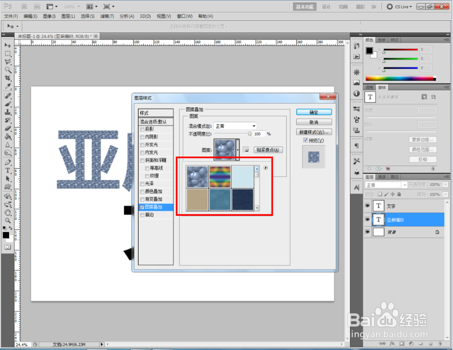Screen dimensions: 453x350
Task: Click the 不透明度 opacity slider
Action: tap(233, 134)
